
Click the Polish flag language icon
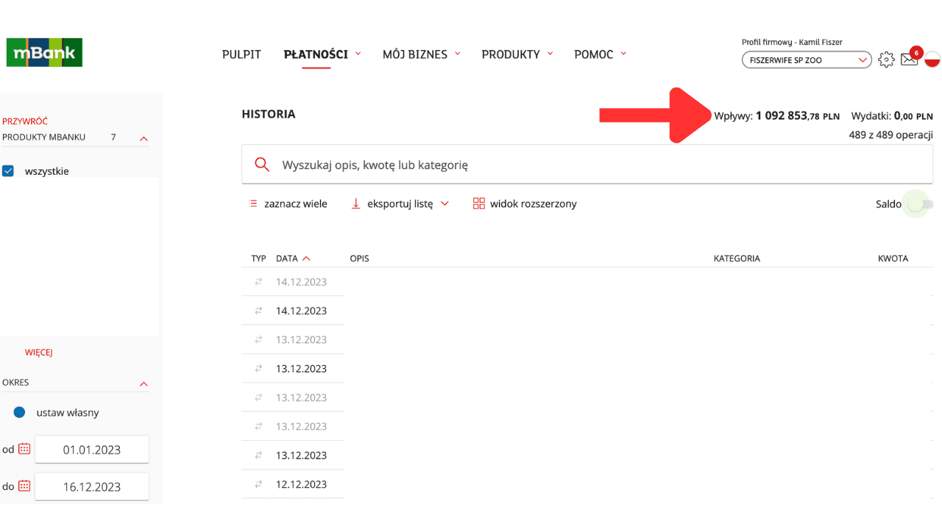932,60
